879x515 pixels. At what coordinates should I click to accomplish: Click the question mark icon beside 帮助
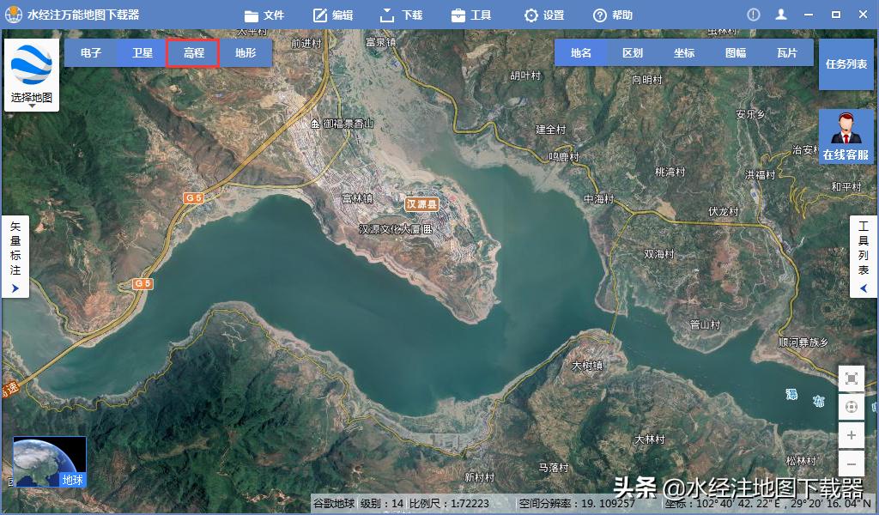tap(600, 15)
